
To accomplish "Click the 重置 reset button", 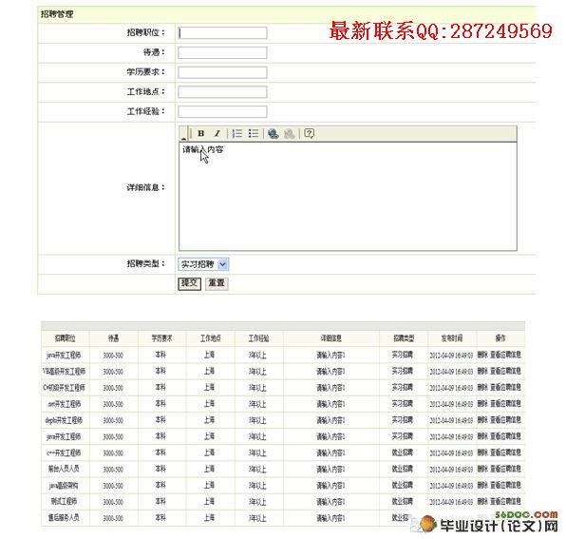I will [217, 283].
